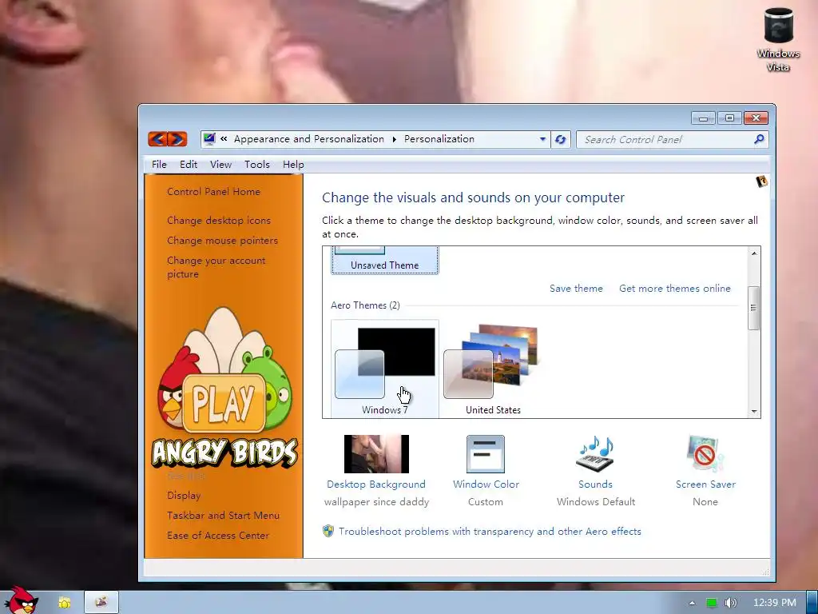Open the Window Color icon

tap(485, 454)
